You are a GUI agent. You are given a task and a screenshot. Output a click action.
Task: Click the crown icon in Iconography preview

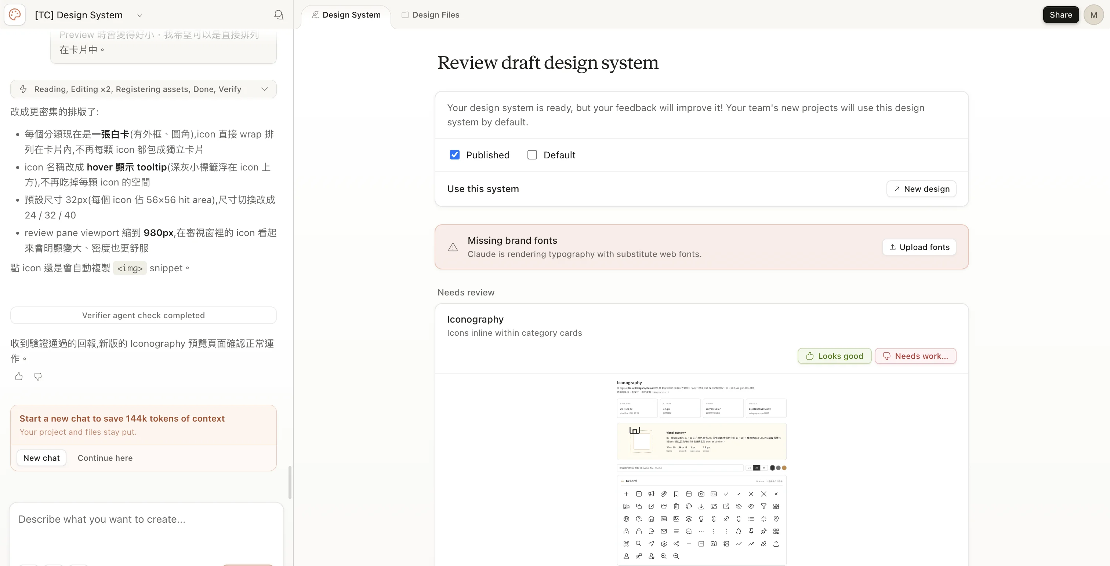pos(664,506)
